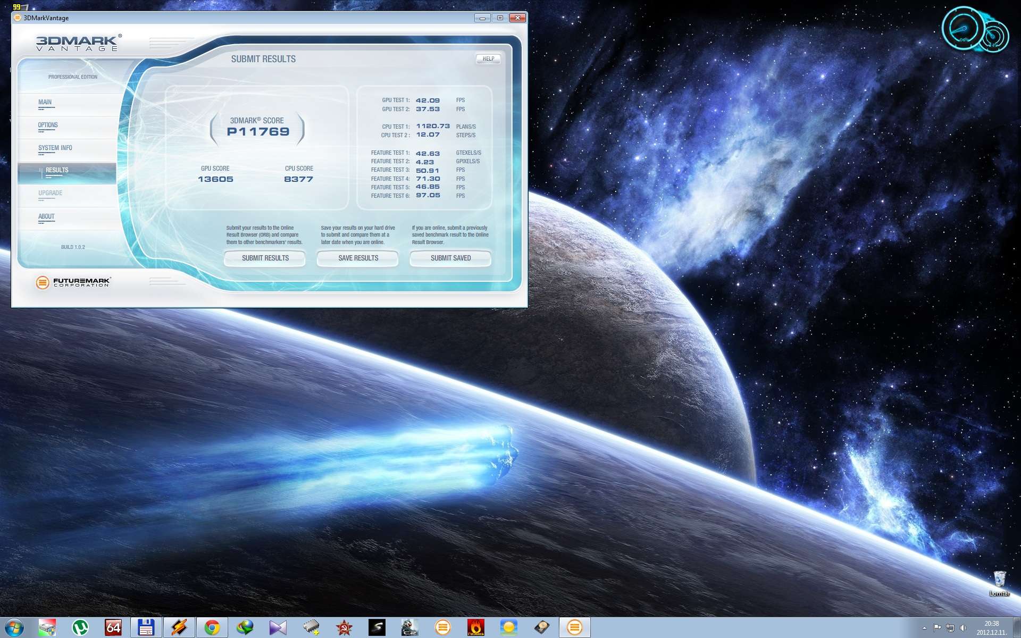Open pinned Futuremark icon beside Crysis 2

coord(443,628)
